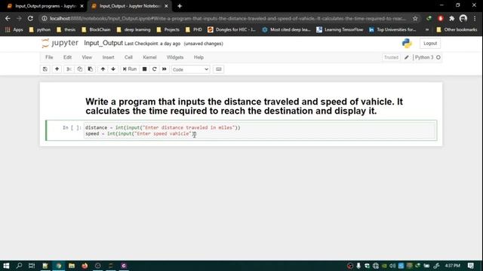483x271 pixels.
Task: Go back in browser
Action: pos(8,18)
